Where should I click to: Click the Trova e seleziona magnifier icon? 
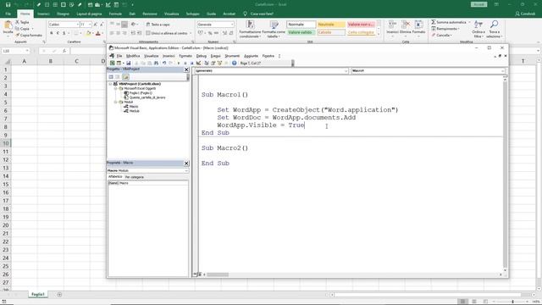pyautogui.click(x=495, y=25)
